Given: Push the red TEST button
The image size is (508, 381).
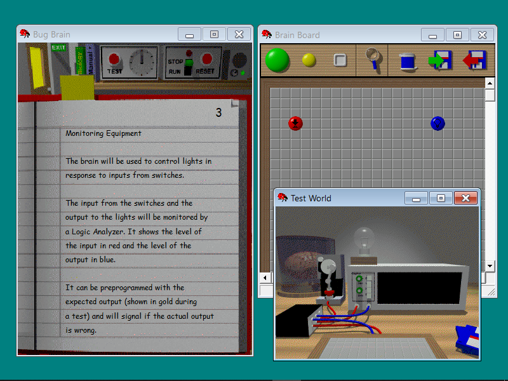Looking at the screenshot, I should [x=114, y=60].
